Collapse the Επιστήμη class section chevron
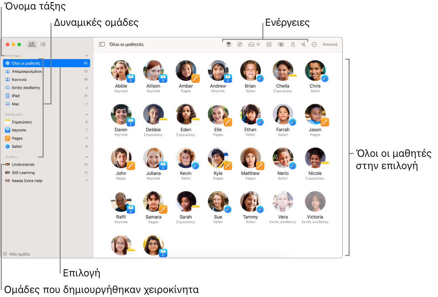The image size is (438, 297). pos(86,56)
